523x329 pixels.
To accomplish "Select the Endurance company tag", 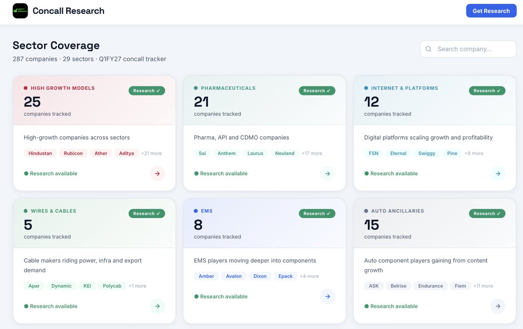I will (431, 286).
